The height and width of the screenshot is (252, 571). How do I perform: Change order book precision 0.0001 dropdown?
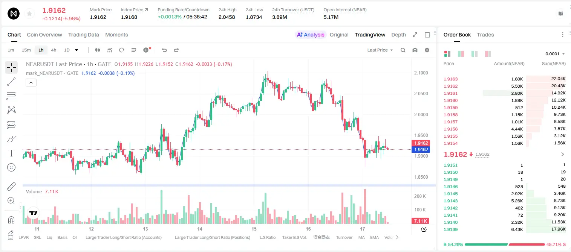(555, 54)
